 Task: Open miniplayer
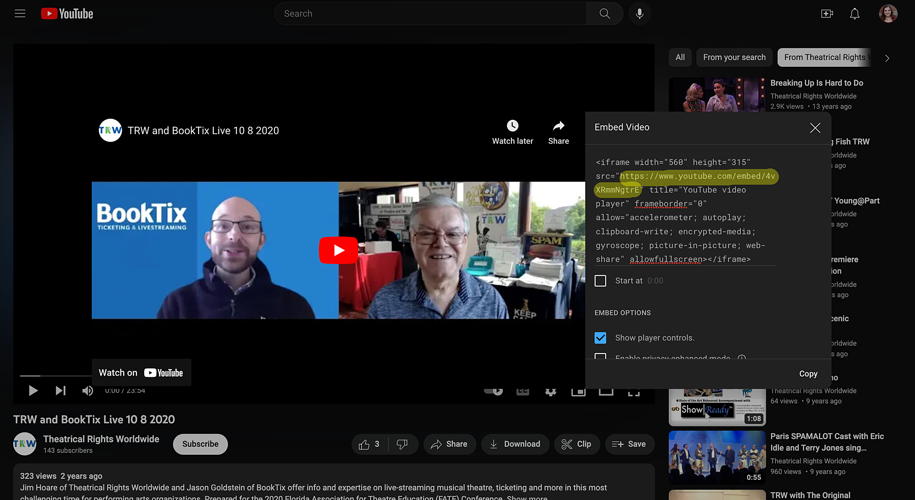[578, 392]
